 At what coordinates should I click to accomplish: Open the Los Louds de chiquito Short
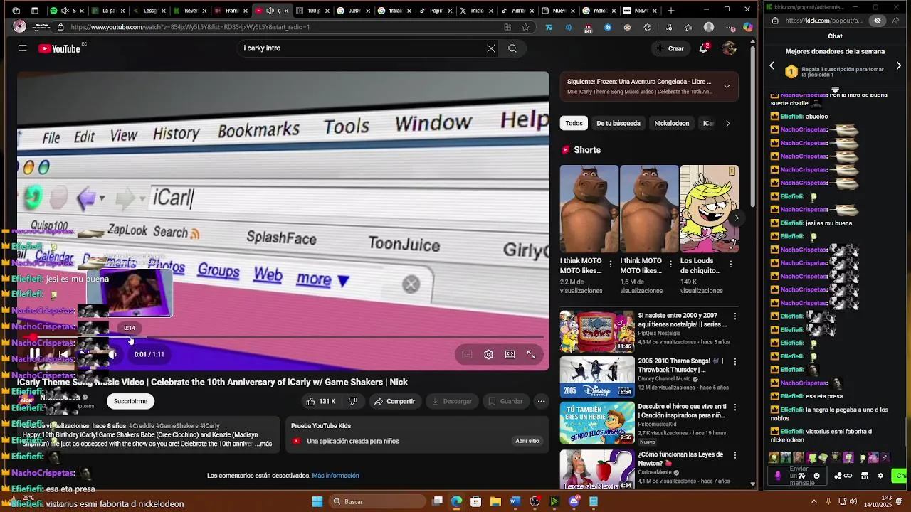point(709,229)
